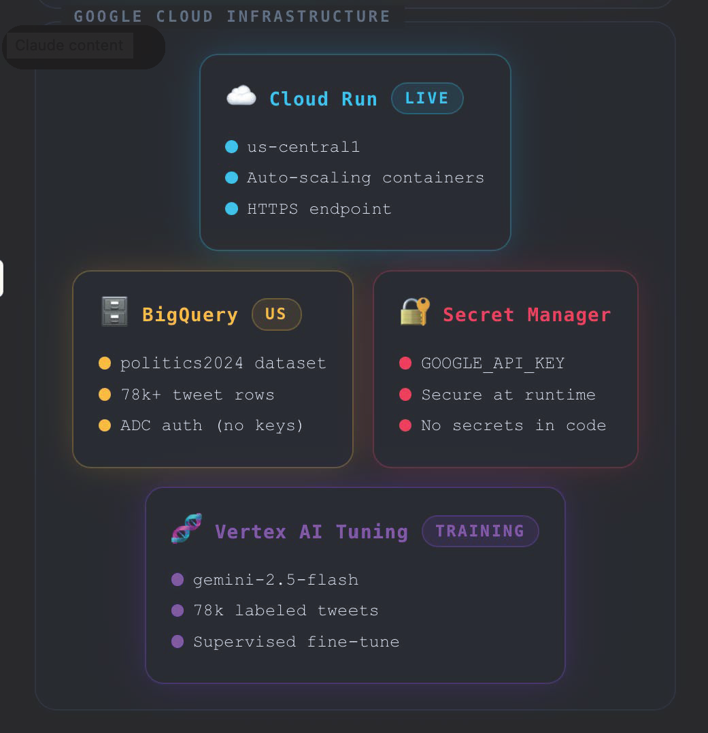Select the Secure at runtime line
This screenshot has height=733, width=708.
(508, 395)
